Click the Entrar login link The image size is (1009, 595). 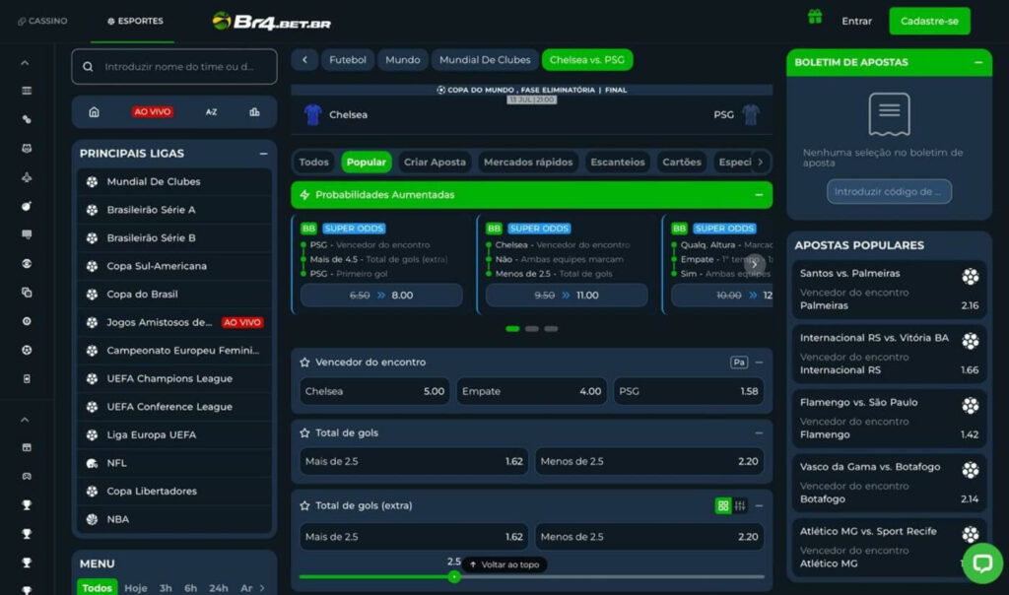coord(856,22)
